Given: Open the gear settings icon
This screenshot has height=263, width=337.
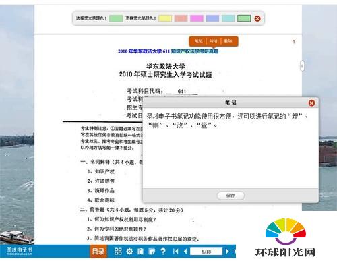Looking at the screenshot, I should click(129, 251).
